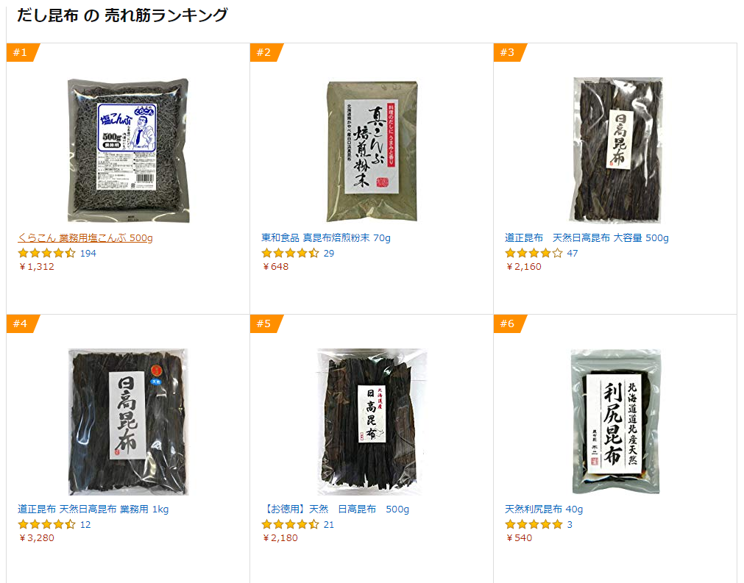This screenshot has height=583, width=744.
Task: Click the star rating of 真昆布焙煎粉末
Action: point(290,253)
